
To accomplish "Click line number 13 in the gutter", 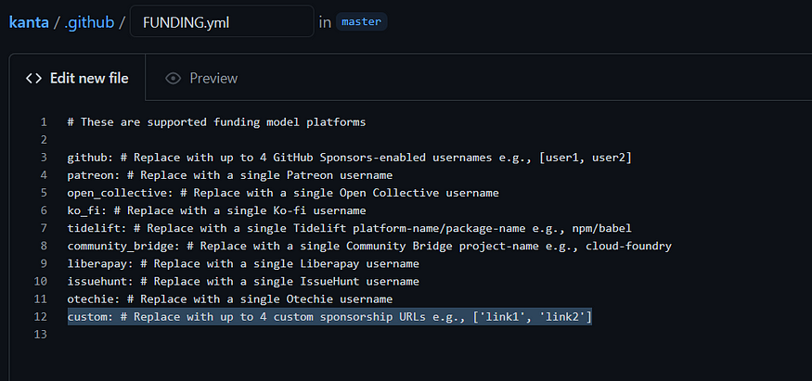I will point(41,335).
